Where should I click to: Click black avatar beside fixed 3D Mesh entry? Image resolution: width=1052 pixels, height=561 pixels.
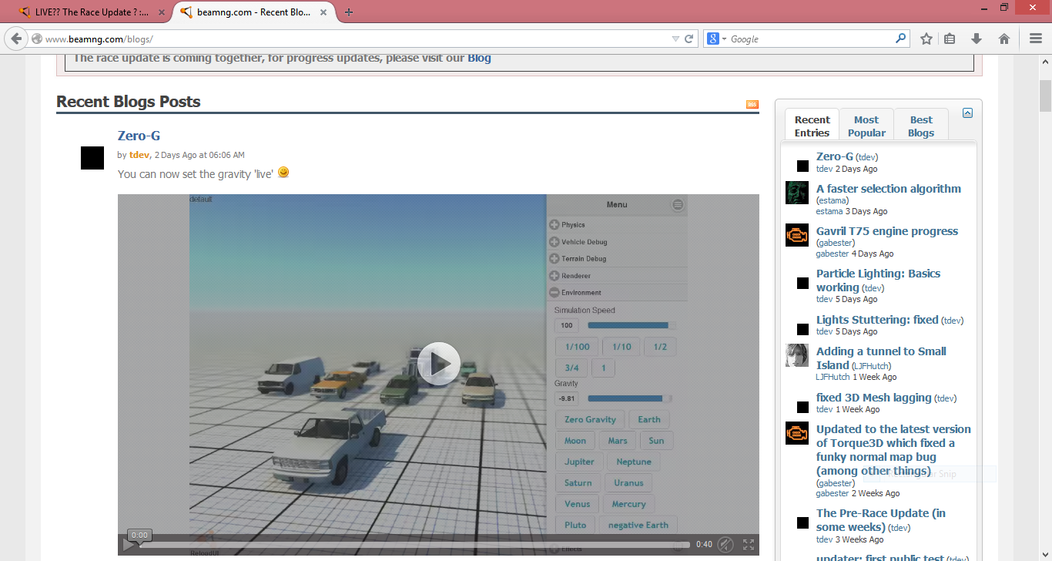[802, 408]
